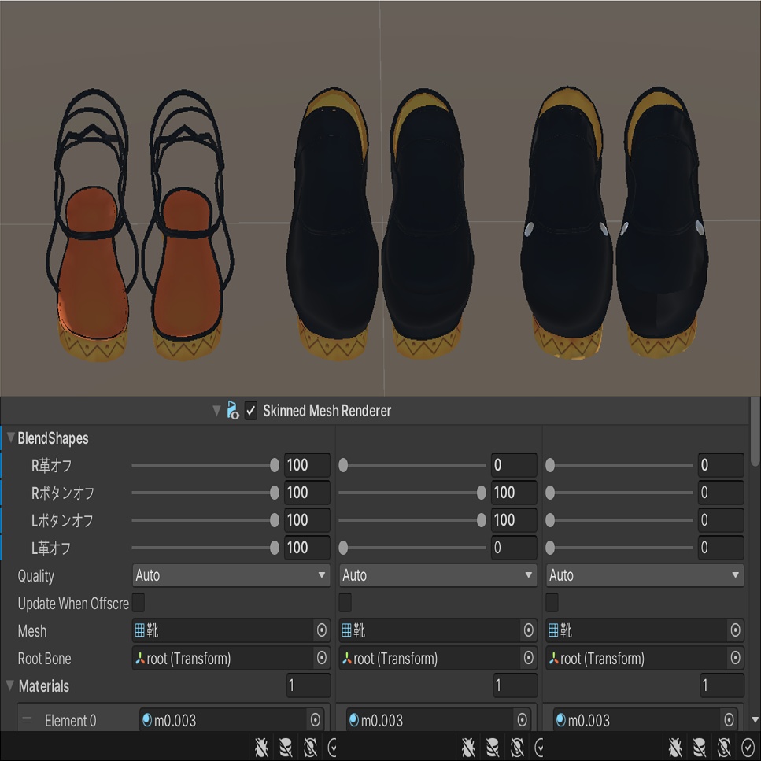This screenshot has height=761, width=761.
Task: Click the Lボタンオフ slider handle in the right column, set to 0
Action: (550, 520)
